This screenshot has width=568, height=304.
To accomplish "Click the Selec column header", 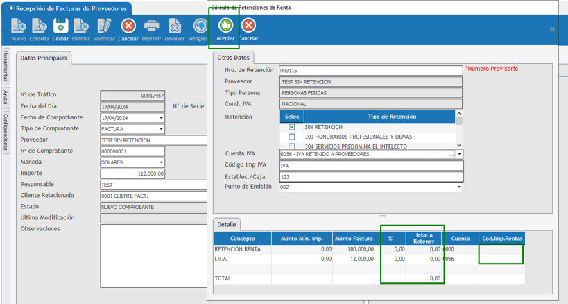I will click(292, 117).
